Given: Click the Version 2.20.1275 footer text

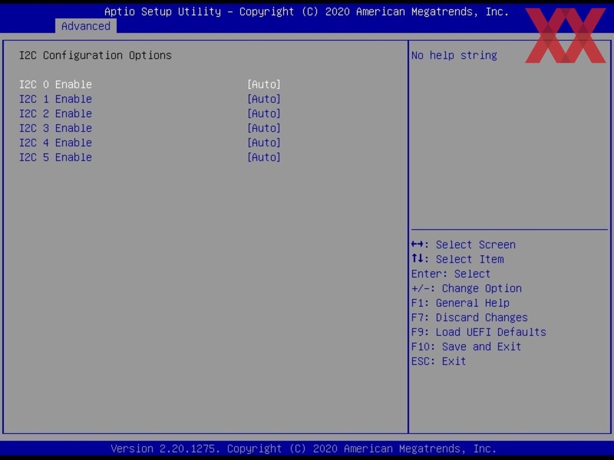Looking at the screenshot, I should pyautogui.click(x=303, y=449).
